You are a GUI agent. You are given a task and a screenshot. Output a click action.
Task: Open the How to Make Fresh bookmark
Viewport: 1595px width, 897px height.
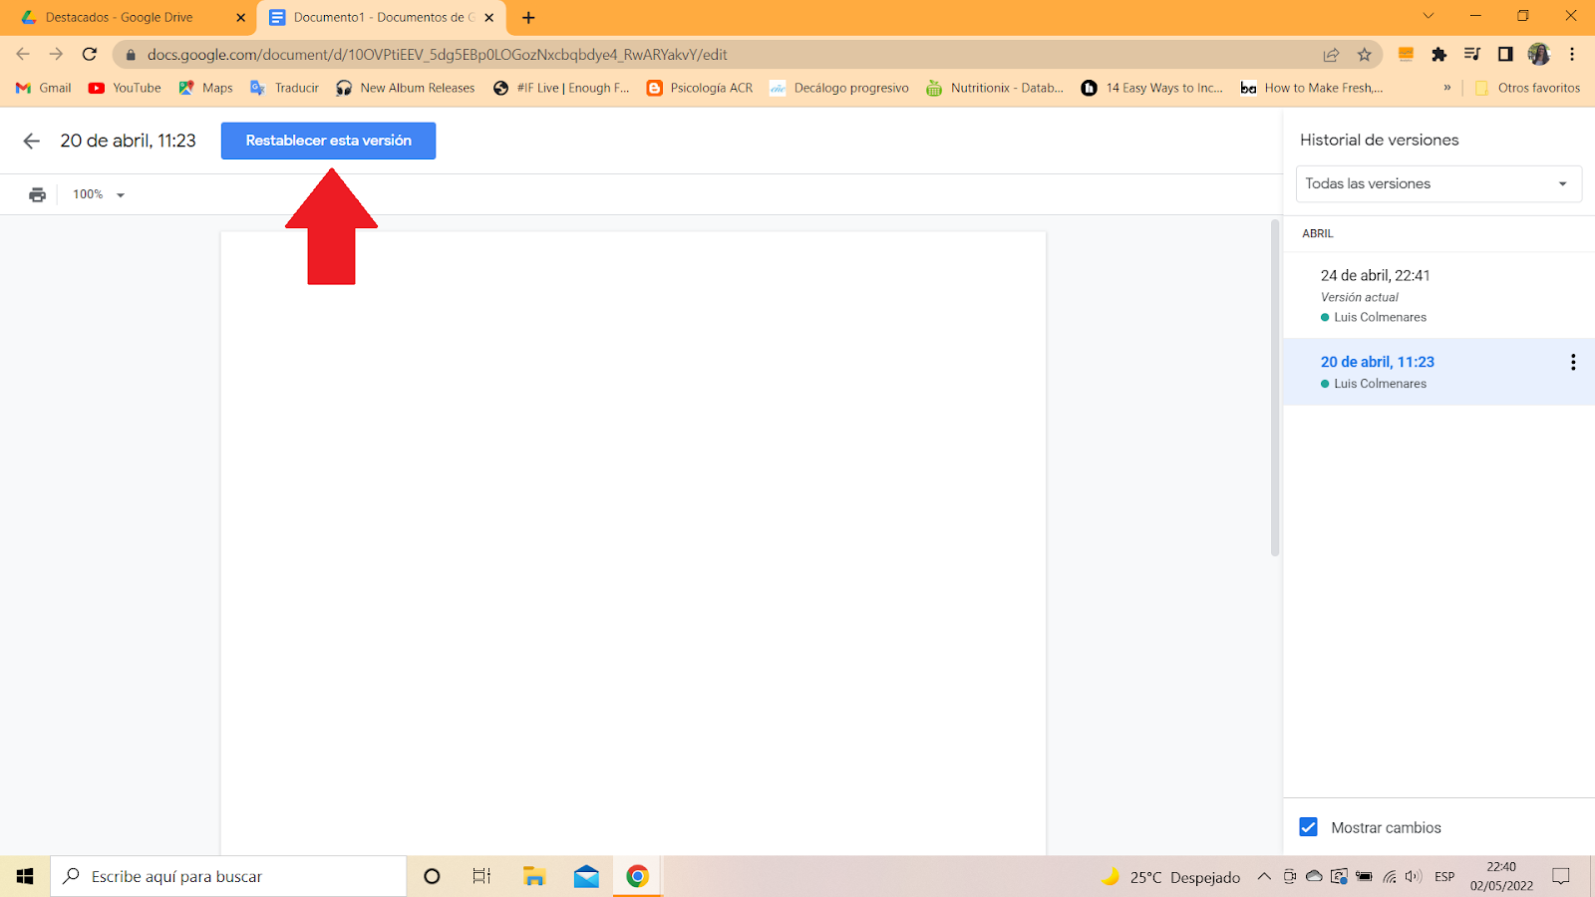(1311, 88)
